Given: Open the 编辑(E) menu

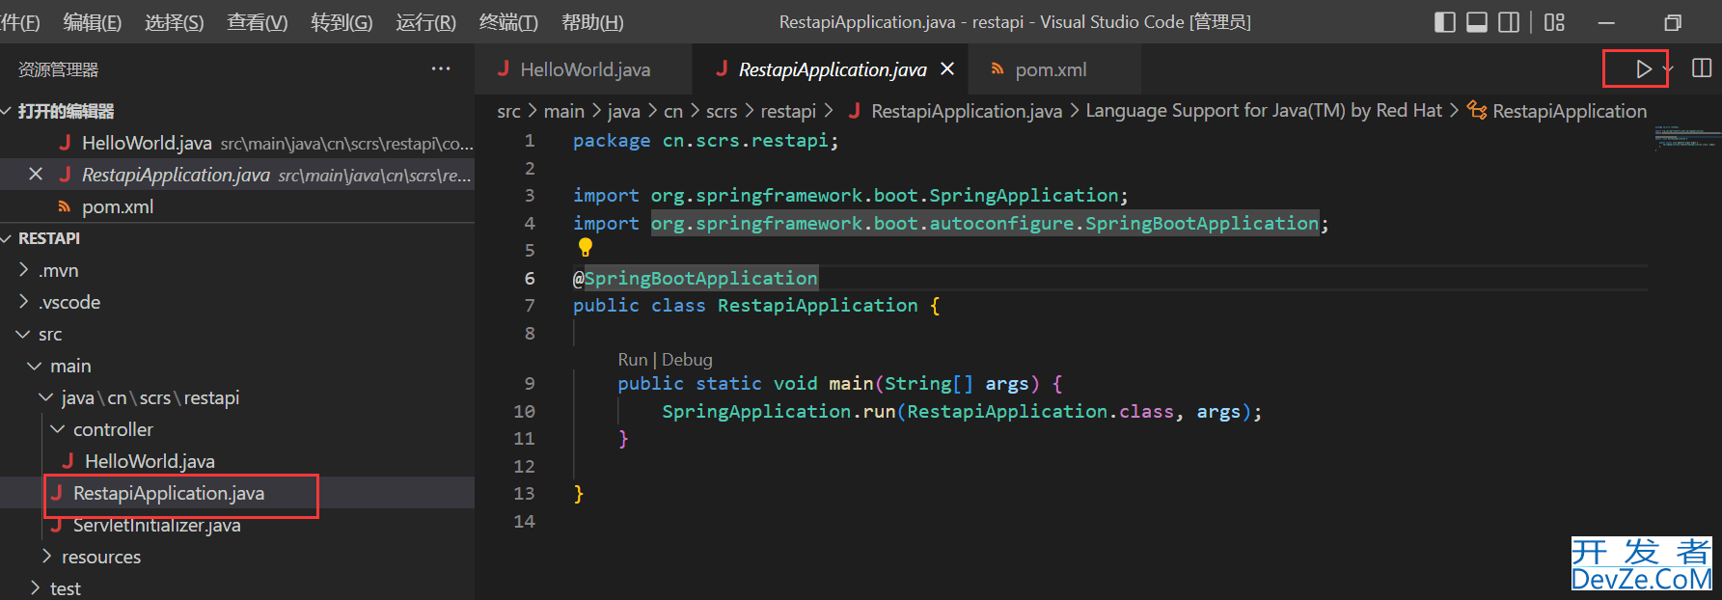Looking at the screenshot, I should click(x=93, y=22).
